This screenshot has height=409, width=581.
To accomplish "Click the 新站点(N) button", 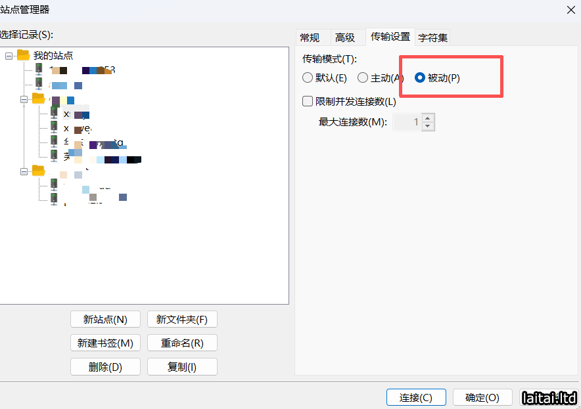I will coord(105,320).
